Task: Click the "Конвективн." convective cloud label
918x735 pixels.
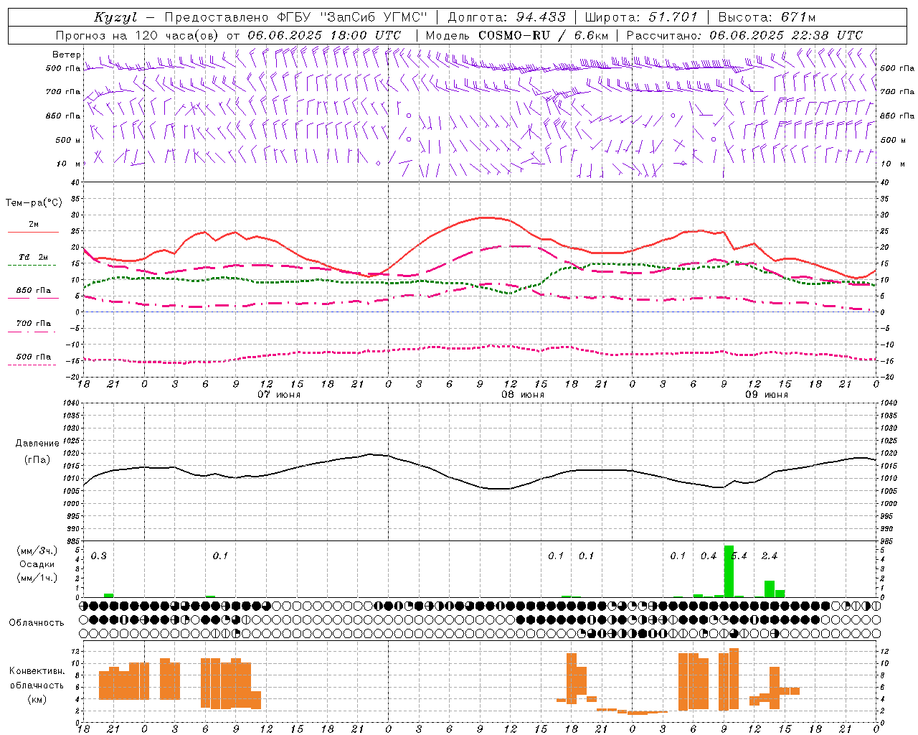Action: 37,671
